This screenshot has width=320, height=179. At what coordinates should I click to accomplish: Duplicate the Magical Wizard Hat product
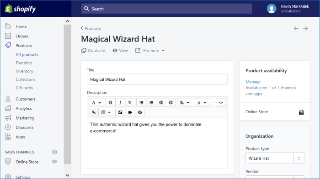tap(93, 50)
